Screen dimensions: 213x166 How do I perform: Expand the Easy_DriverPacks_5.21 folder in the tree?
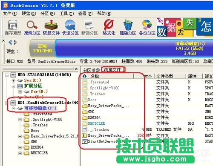(20, 136)
